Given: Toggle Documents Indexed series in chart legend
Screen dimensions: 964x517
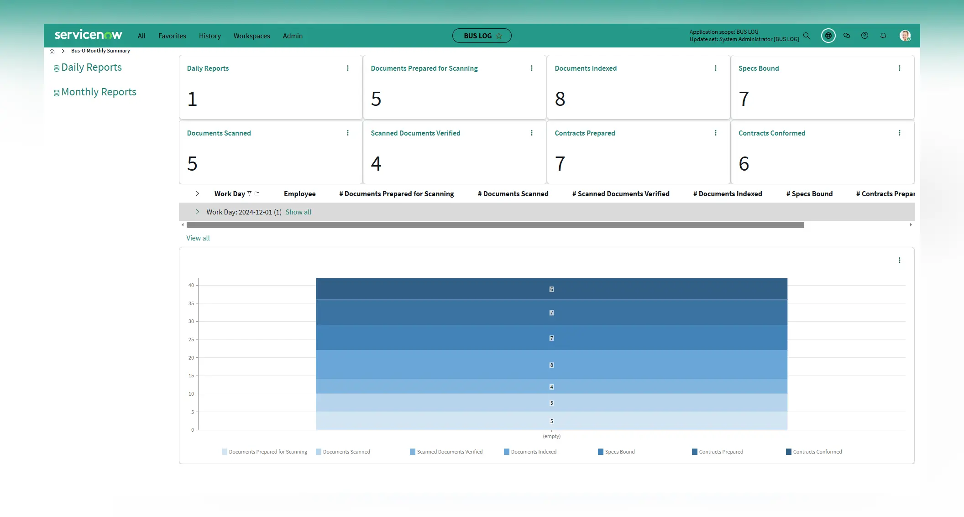Looking at the screenshot, I should (x=530, y=452).
